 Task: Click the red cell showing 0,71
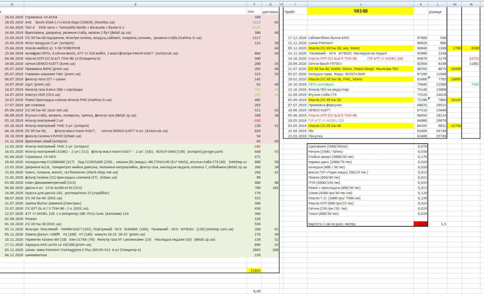tap(420, 224)
